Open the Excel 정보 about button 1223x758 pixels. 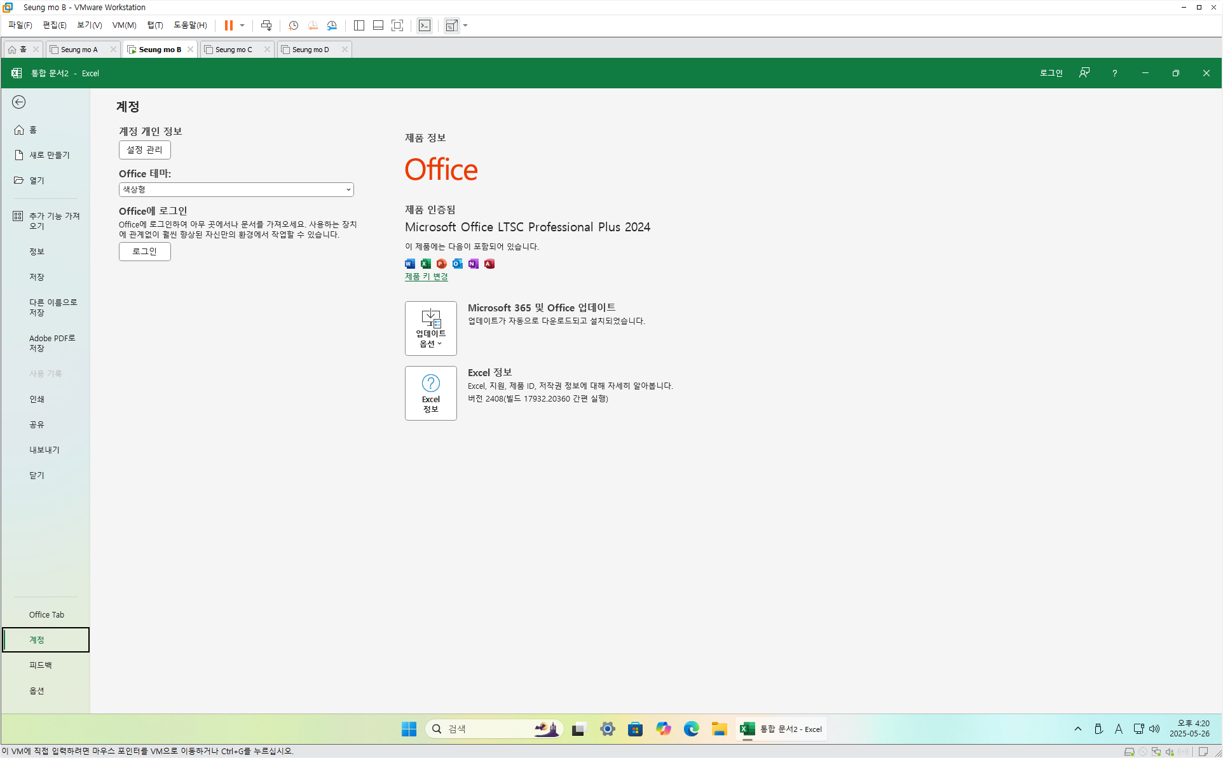(x=430, y=393)
